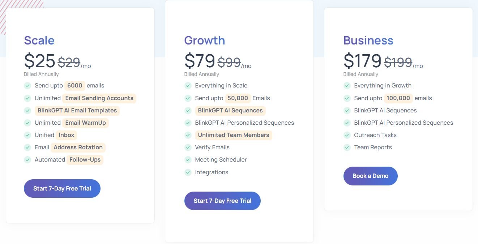This screenshot has height=244, width=478.
Task: Click the checkmark icon beside Unified Inbox
Action: (27, 135)
